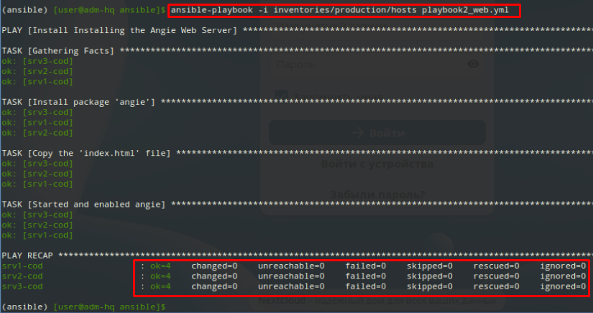593x313 pixels.
Task: Click the TASK [Started and enabled angie] header
Action: point(83,205)
